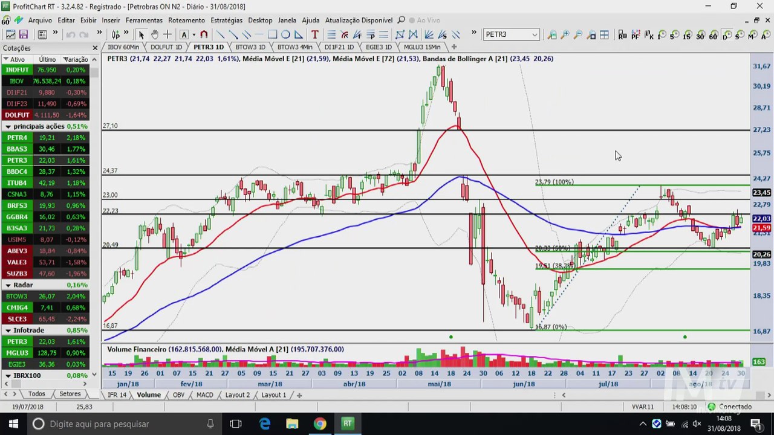Screen dimensions: 774x435
Task: Select the horizontal line tool
Action: [259, 34]
